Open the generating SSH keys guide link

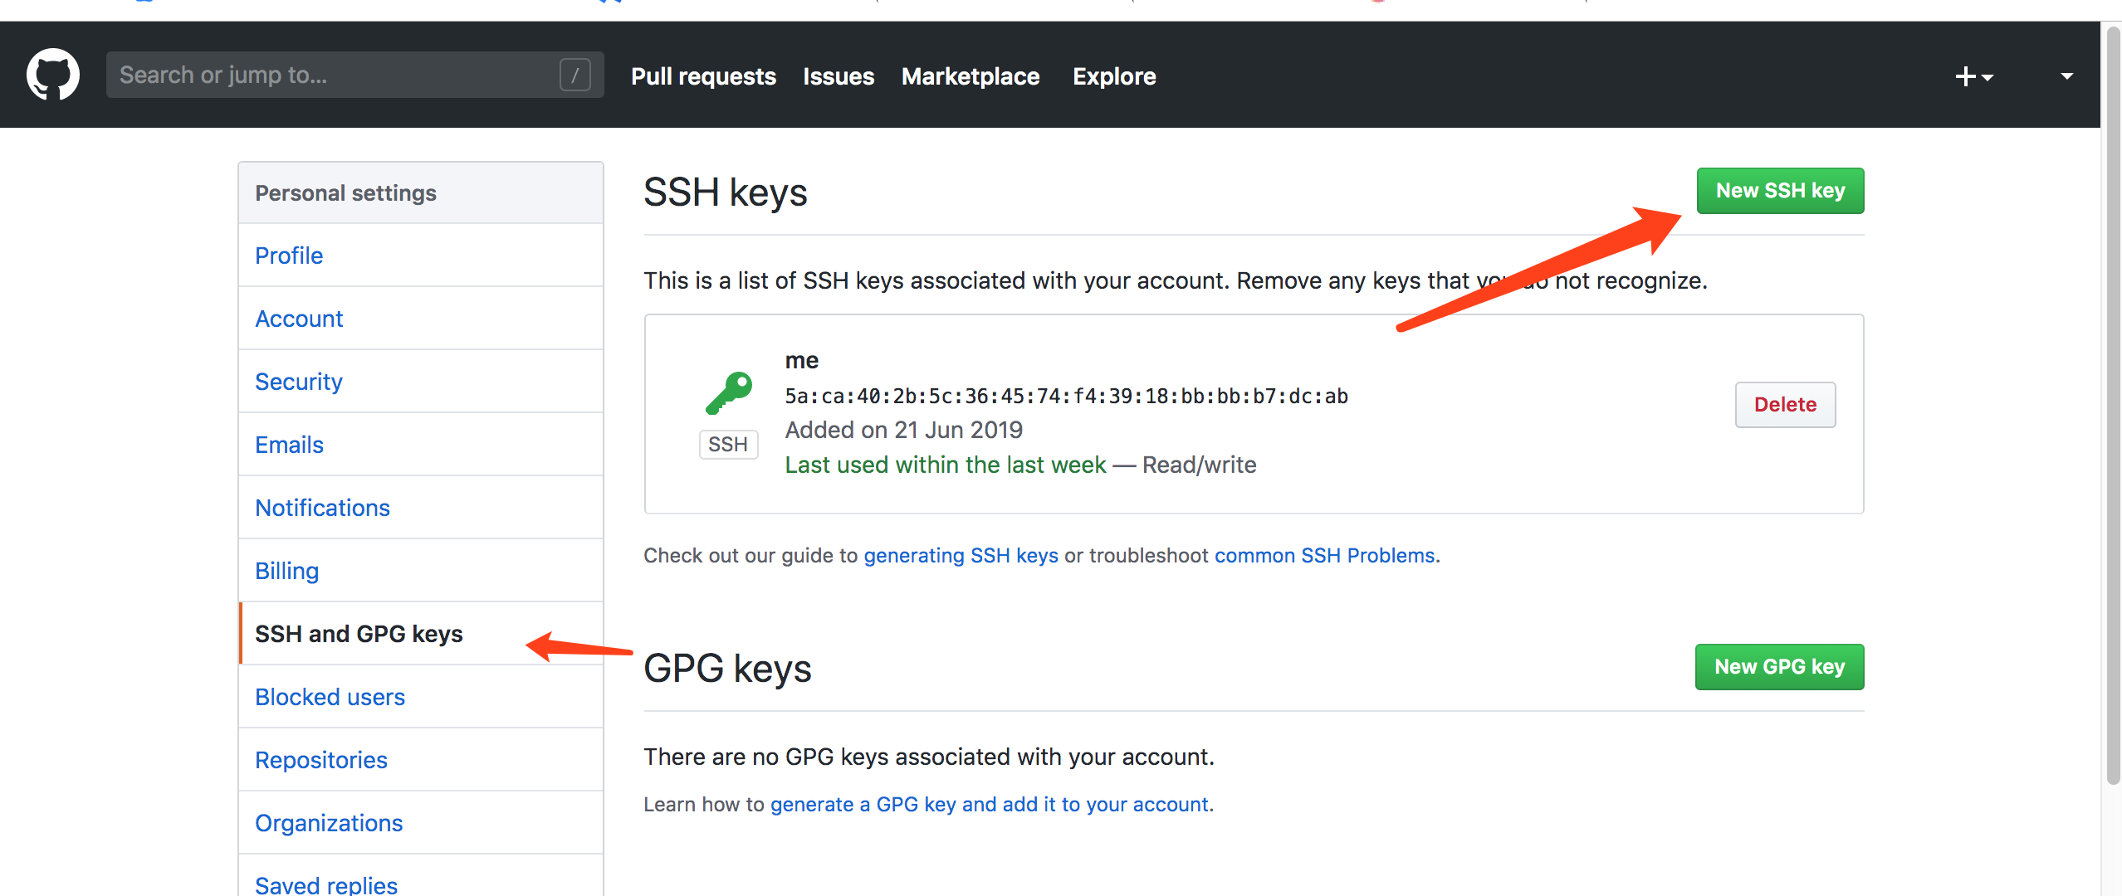pyautogui.click(x=961, y=556)
